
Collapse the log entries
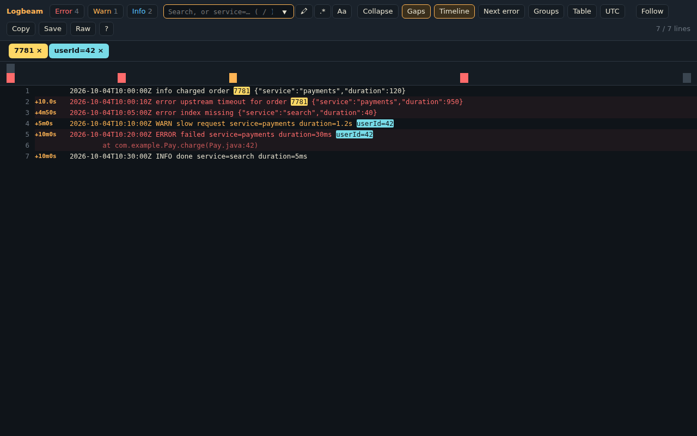tap(378, 11)
